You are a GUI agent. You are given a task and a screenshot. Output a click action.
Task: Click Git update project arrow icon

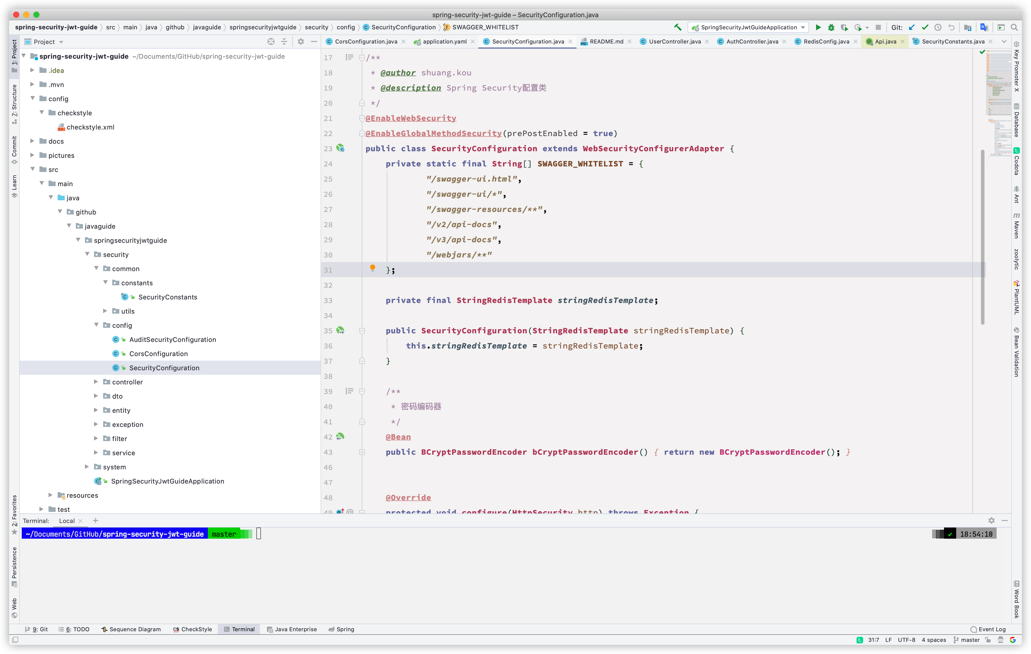tap(912, 27)
